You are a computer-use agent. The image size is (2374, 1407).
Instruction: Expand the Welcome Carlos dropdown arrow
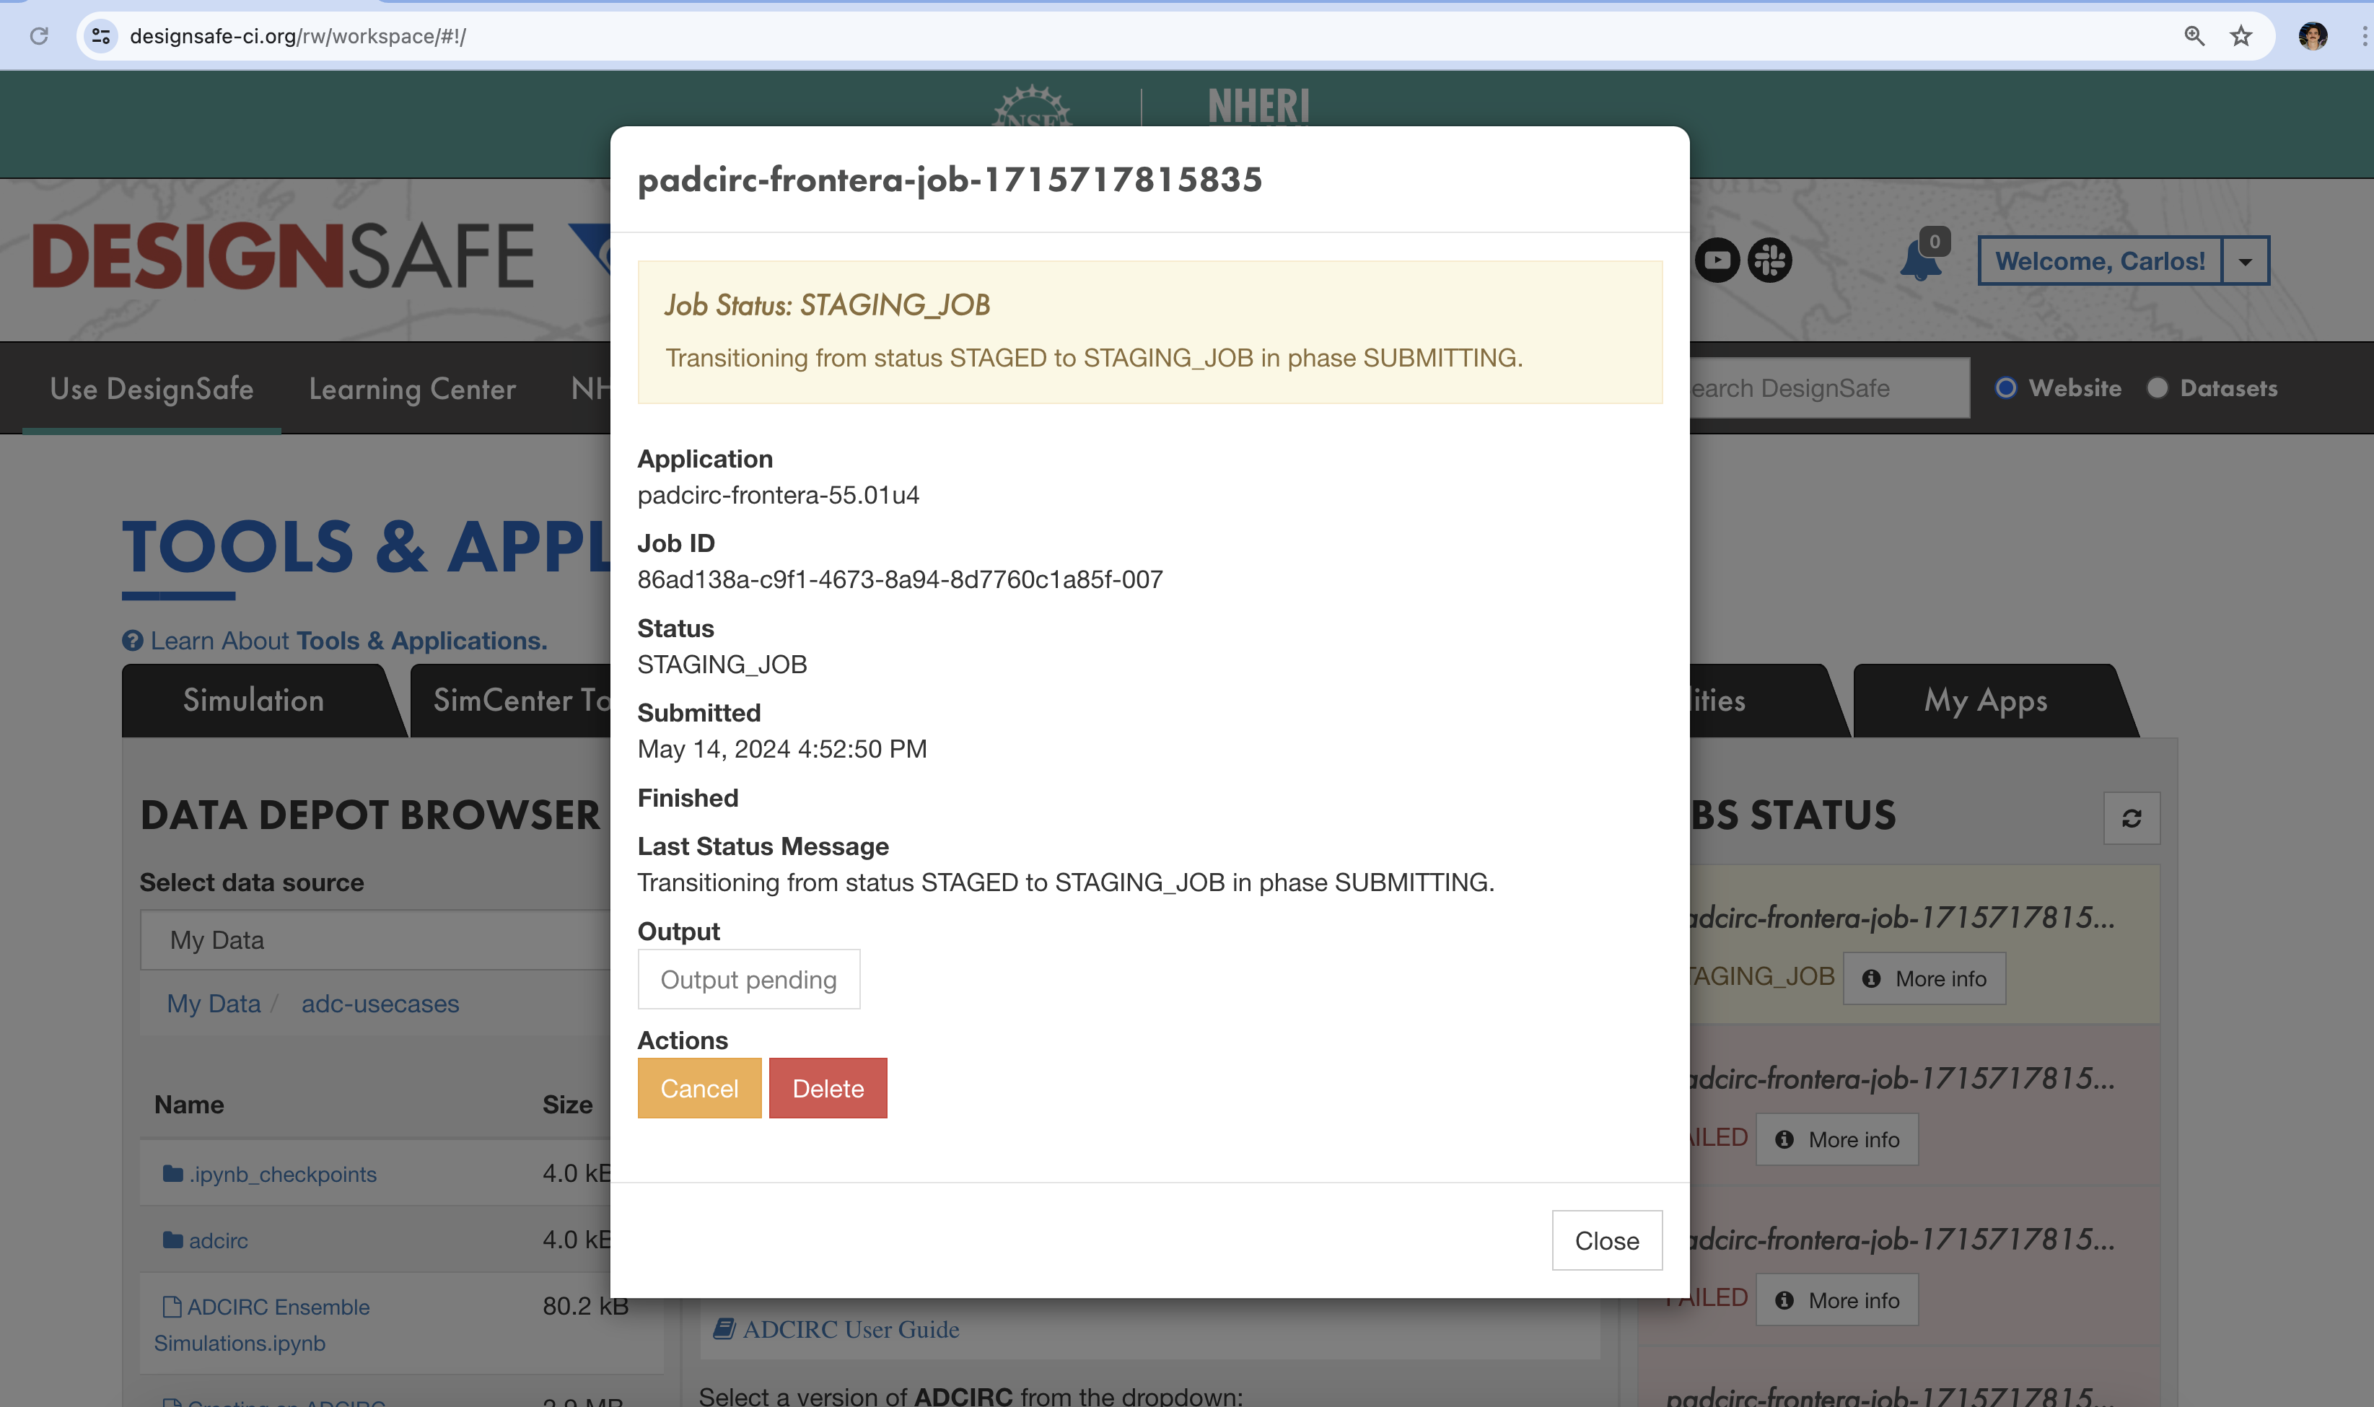pos(2245,260)
